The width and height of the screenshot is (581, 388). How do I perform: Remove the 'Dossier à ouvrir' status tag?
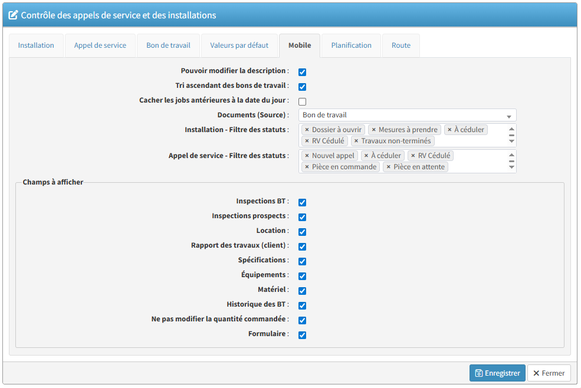pos(307,130)
